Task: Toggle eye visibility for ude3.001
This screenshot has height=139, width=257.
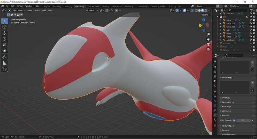Action: pyautogui.click(x=251, y=40)
